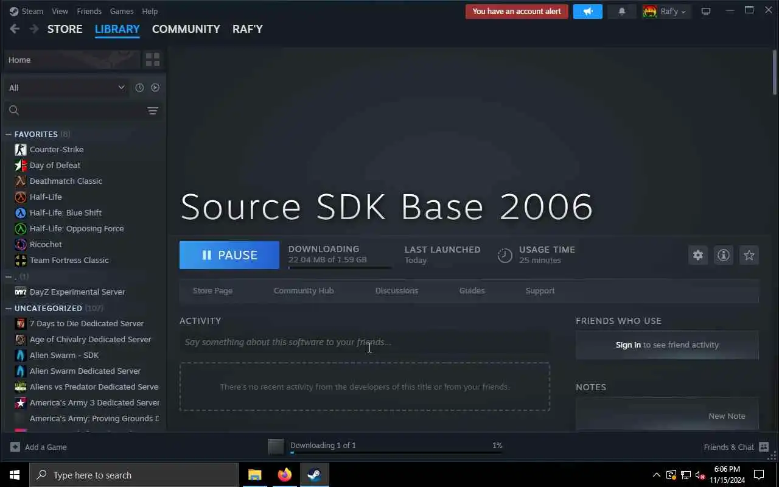Image resolution: width=779 pixels, height=487 pixels.
Task: Collapse the UNCATEGORIZED category
Action: click(9, 308)
